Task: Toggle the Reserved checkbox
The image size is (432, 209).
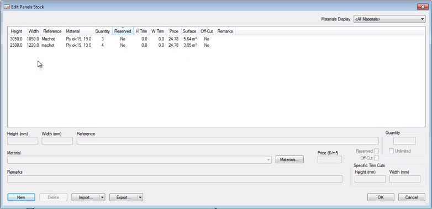Action: pyautogui.click(x=376, y=151)
